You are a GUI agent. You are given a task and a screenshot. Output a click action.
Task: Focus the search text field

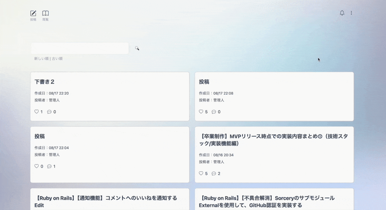tap(80, 48)
